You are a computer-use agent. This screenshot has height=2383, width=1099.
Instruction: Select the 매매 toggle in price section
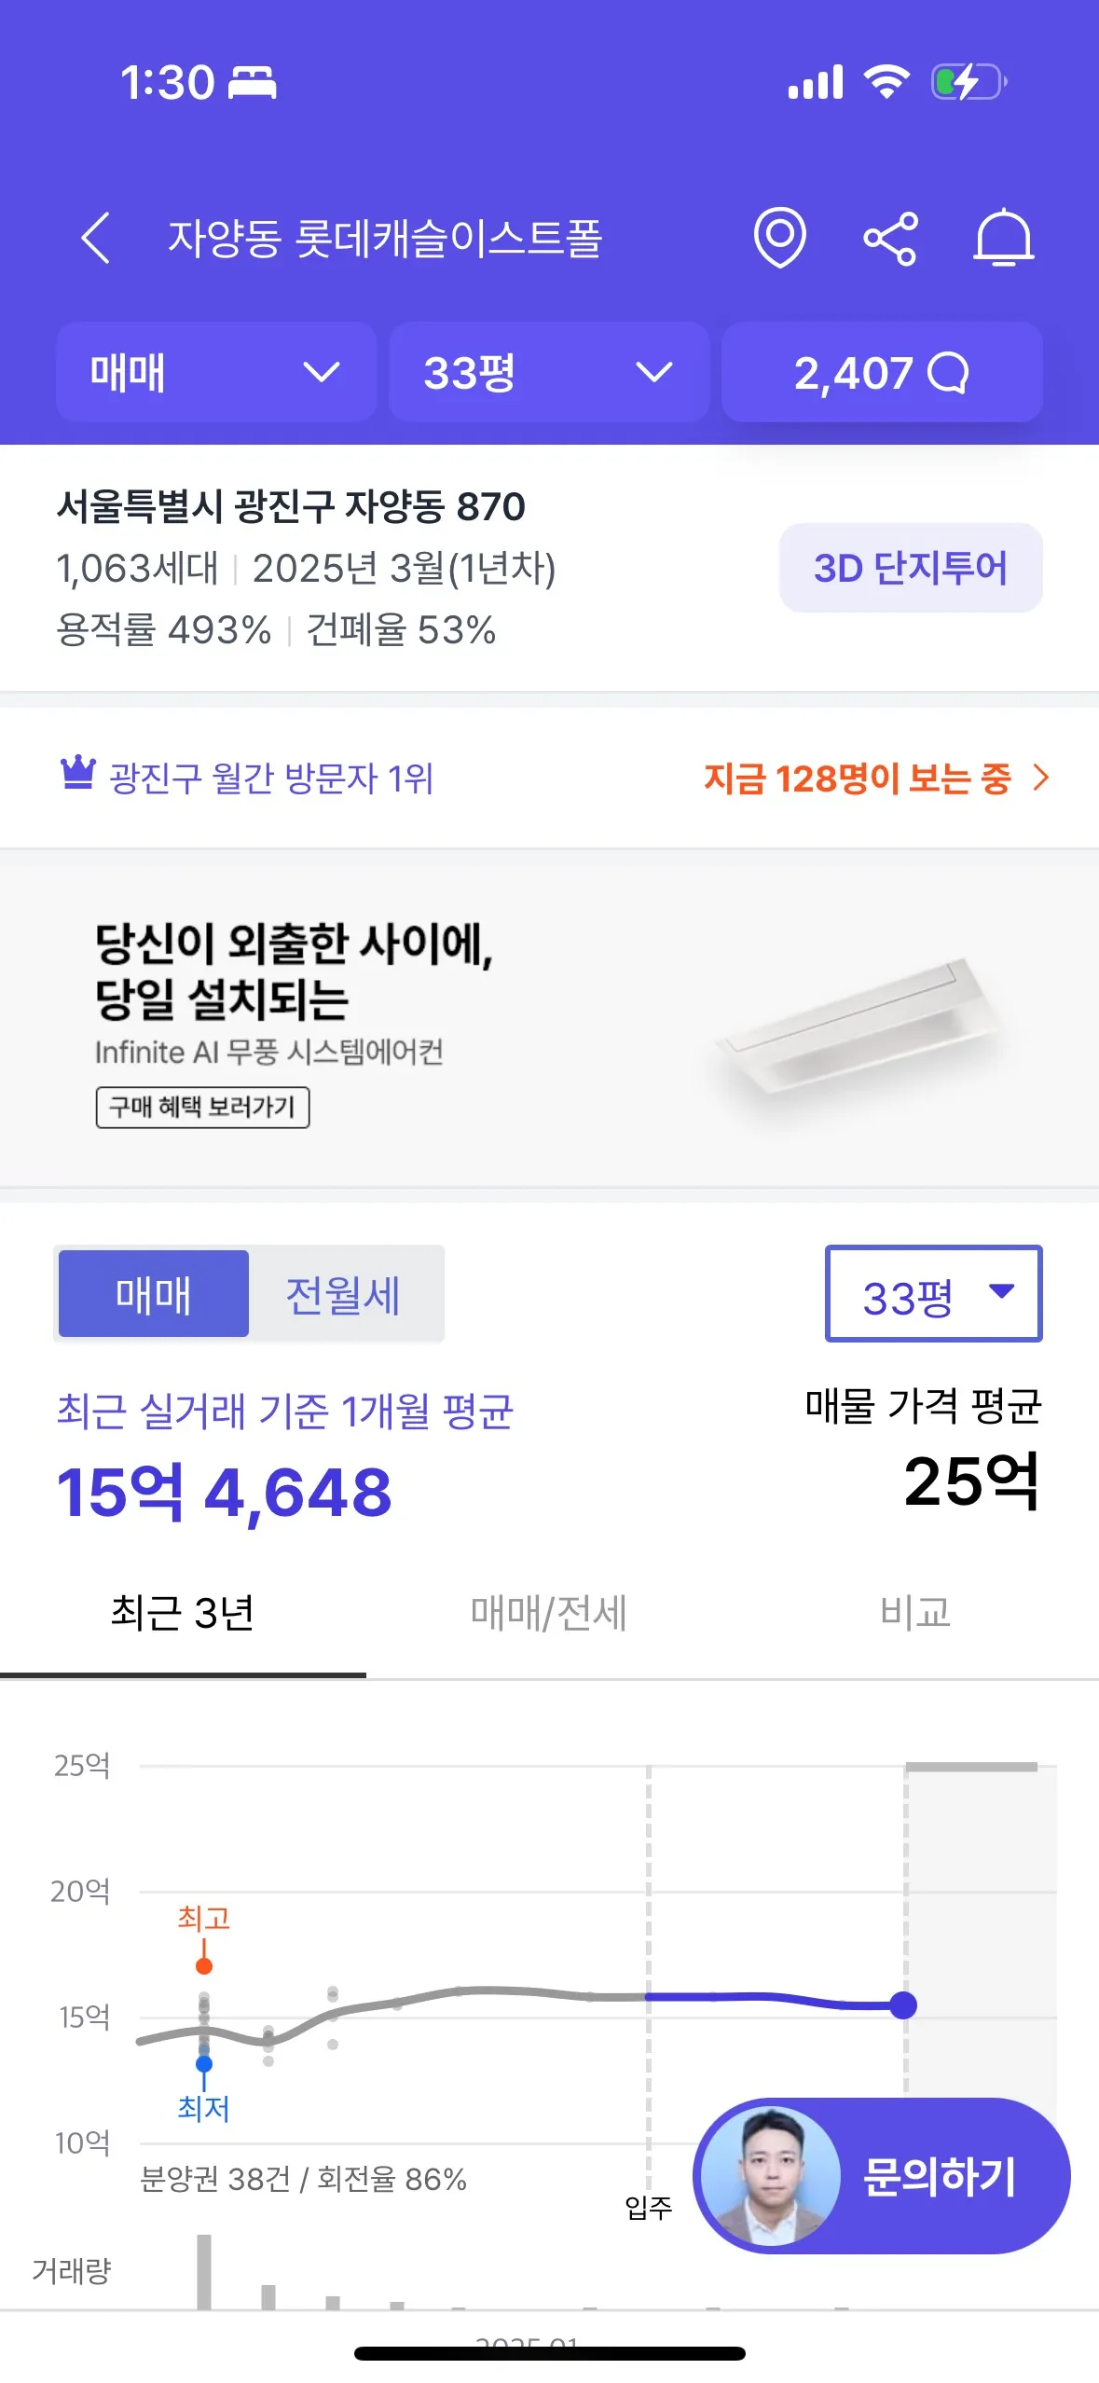(x=154, y=1294)
